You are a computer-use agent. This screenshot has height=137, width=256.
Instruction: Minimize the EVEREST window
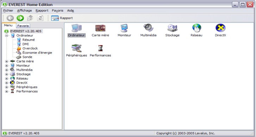tap(235, 5)
